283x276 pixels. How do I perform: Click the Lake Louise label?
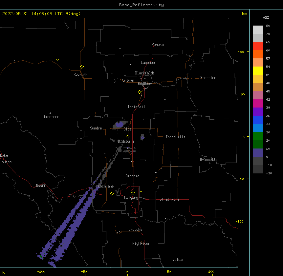coord(6,159)
